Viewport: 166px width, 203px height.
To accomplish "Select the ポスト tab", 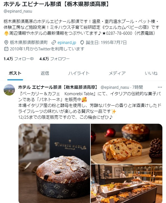I will [15, 73].
